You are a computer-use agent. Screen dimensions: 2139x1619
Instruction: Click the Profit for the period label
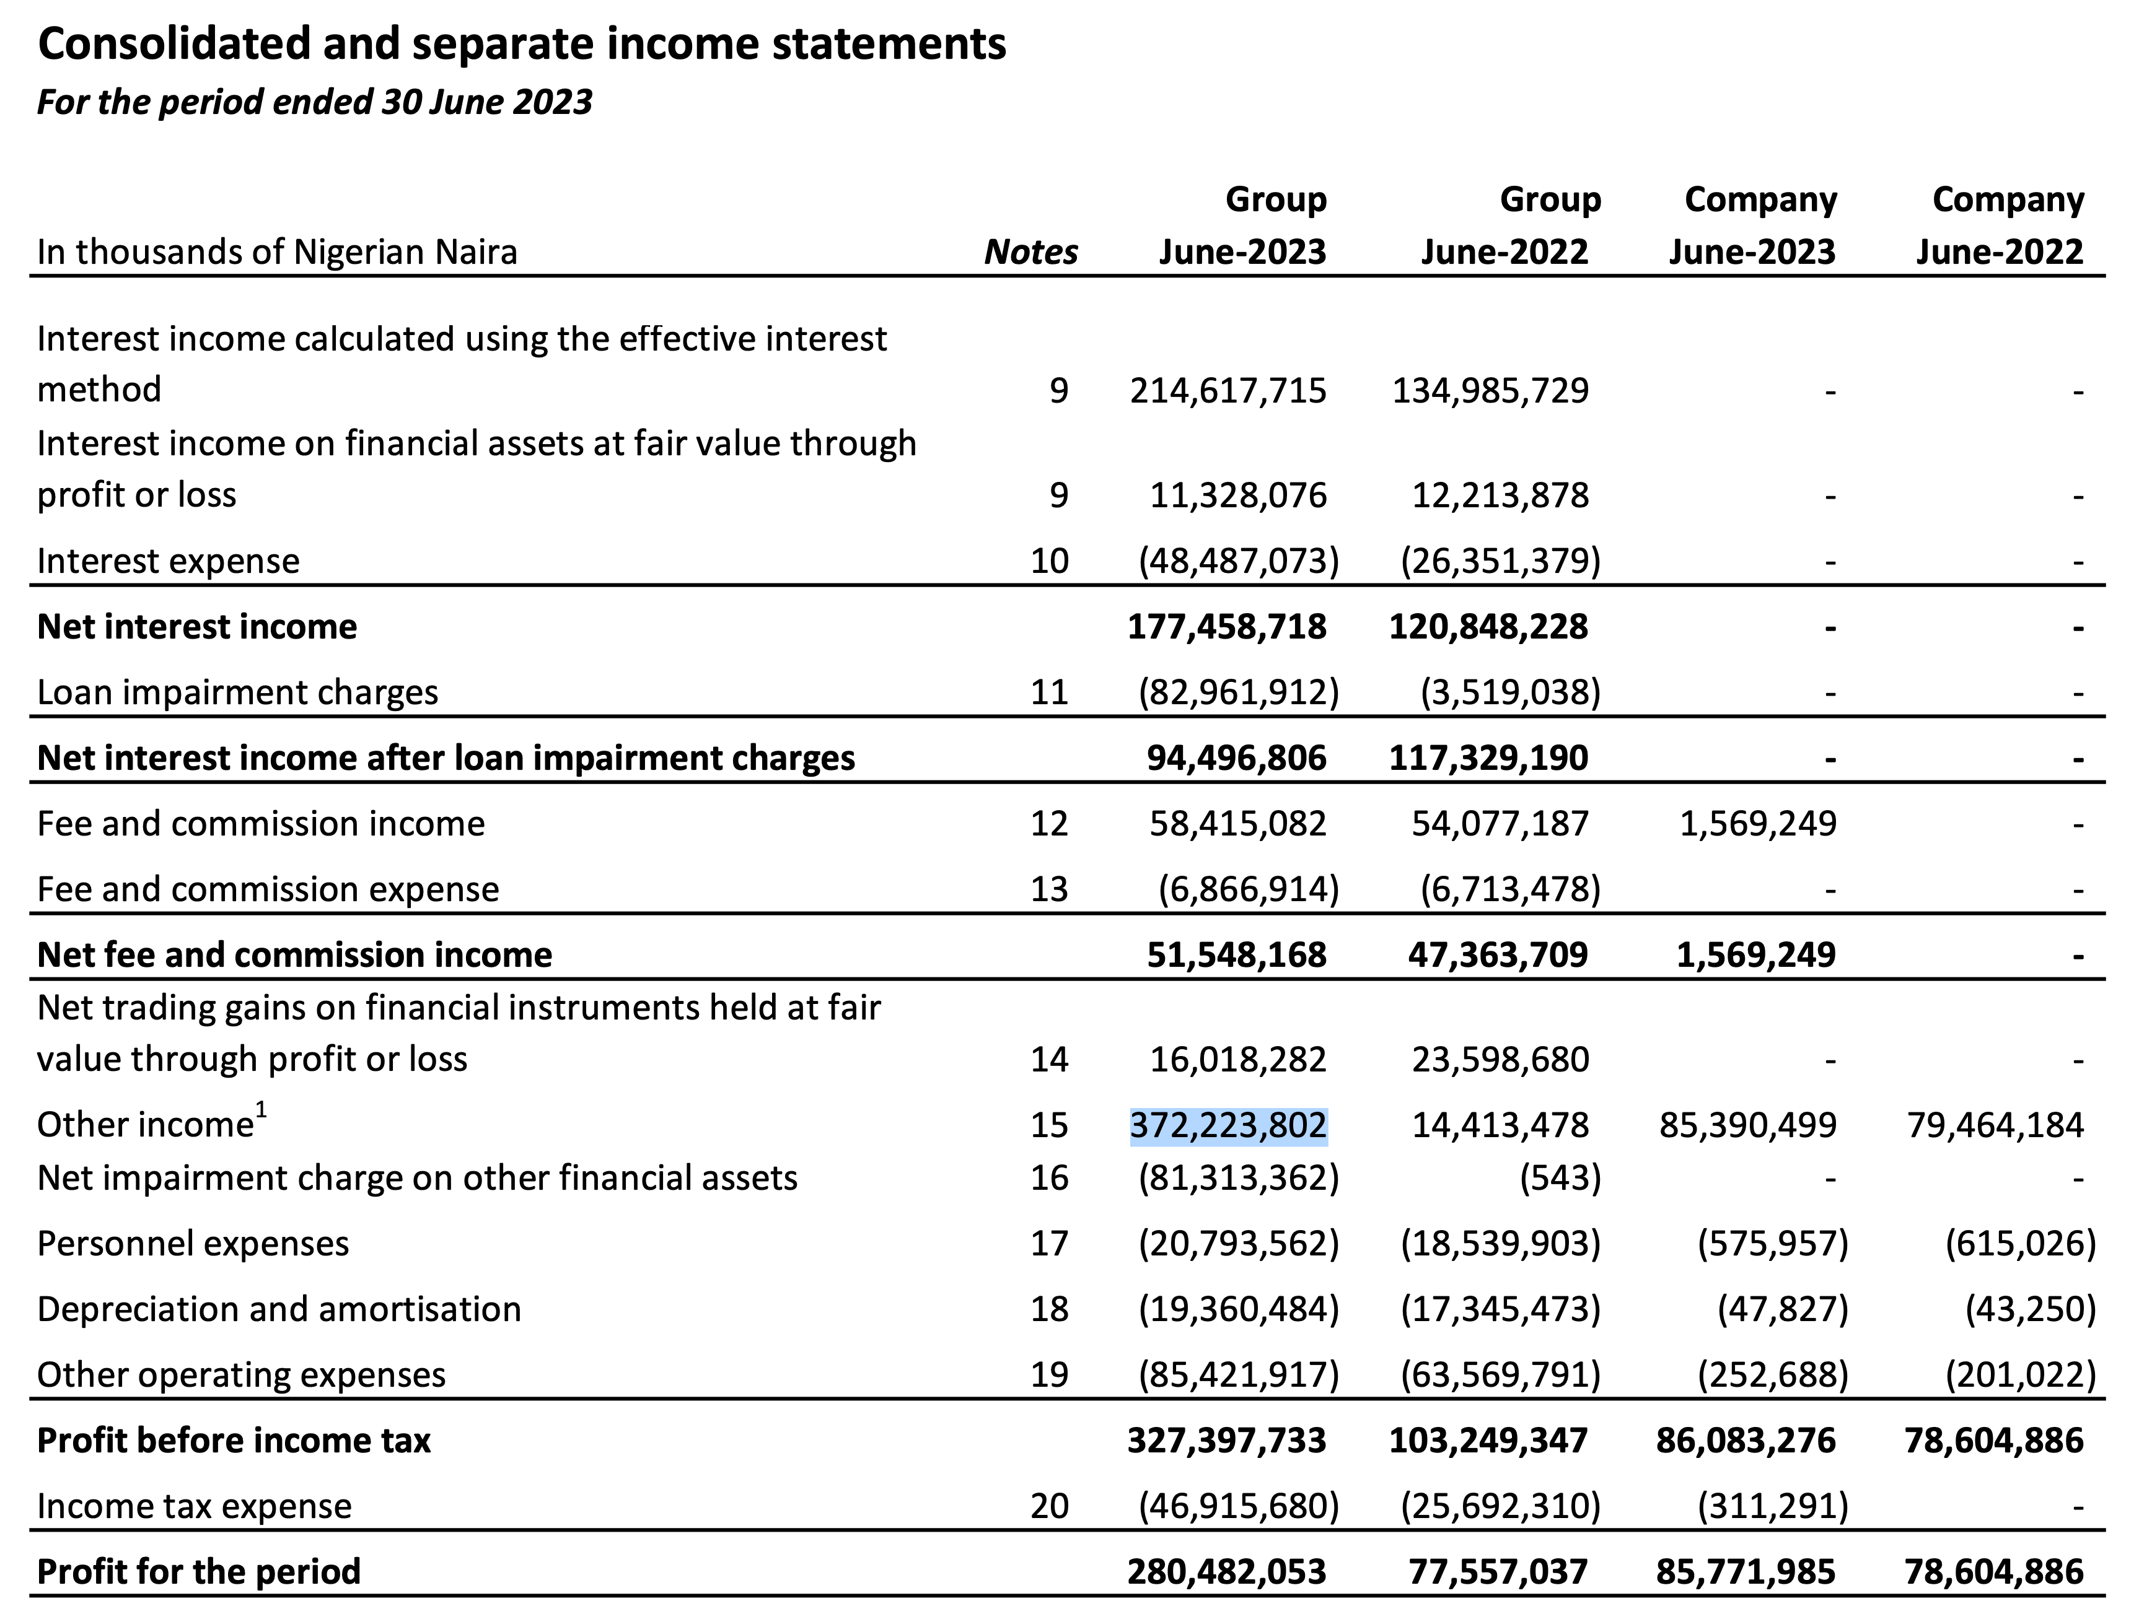click(198, 1572)
